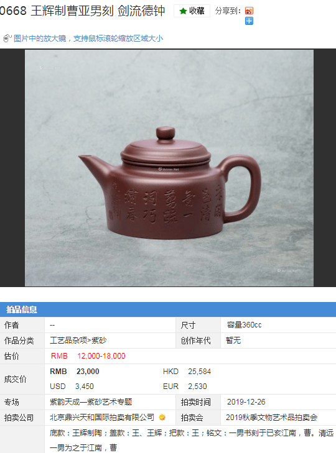Click the orange verified badge beside auction company
Viewport: 336px width, 453px height.
(162, 417)
